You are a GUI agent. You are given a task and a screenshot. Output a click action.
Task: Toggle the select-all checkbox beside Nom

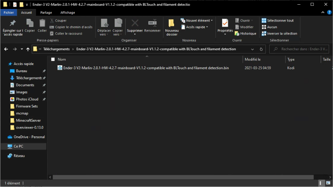[x=53, y=60]
